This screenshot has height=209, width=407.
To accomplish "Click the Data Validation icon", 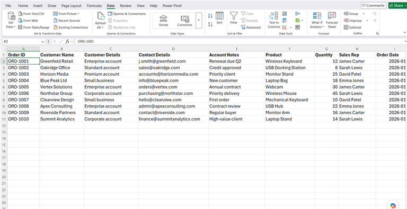I will [x=285, y=27].
